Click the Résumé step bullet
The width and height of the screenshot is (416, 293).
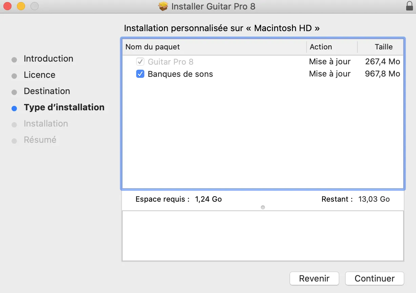14,141
